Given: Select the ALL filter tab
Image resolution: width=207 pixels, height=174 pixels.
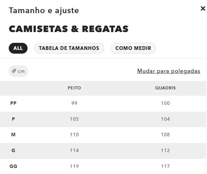Looking at the screenshot, I should point(18,48).
